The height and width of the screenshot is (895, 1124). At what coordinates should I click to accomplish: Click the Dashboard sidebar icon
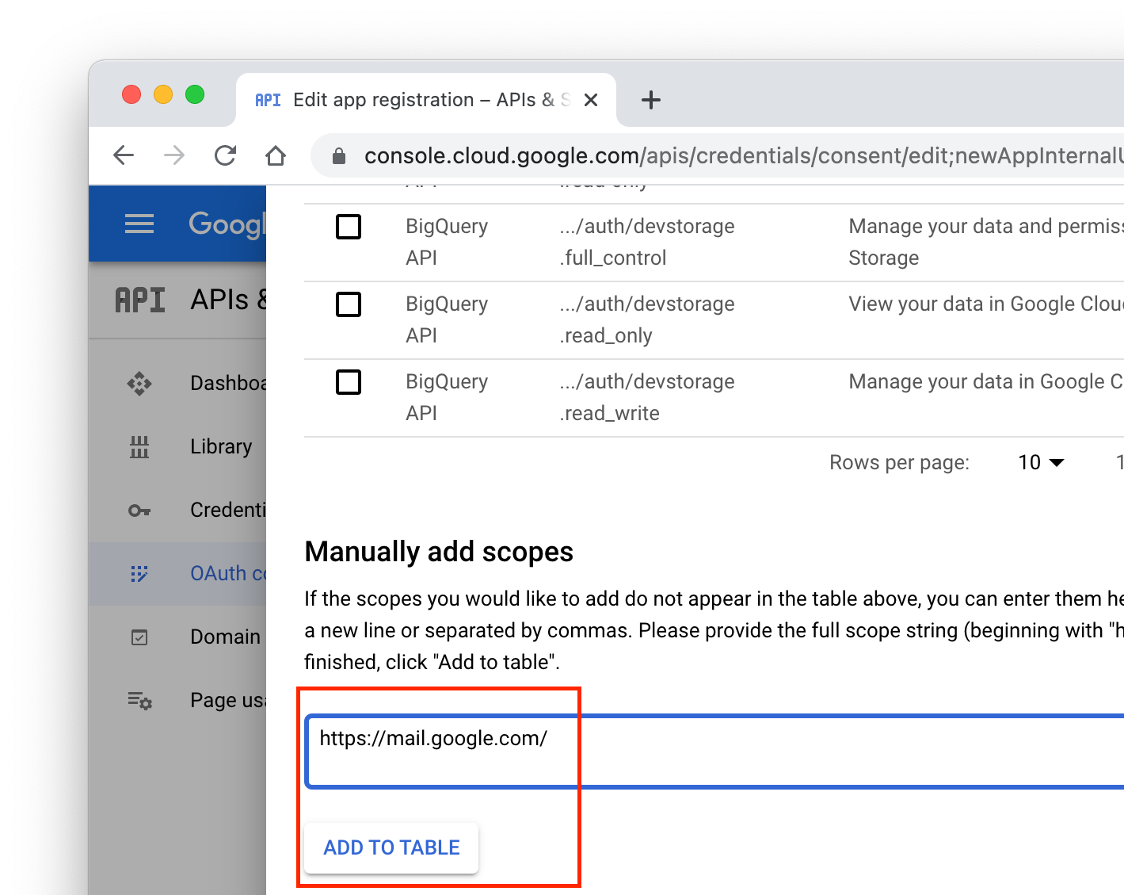click(x=139, y=384)
